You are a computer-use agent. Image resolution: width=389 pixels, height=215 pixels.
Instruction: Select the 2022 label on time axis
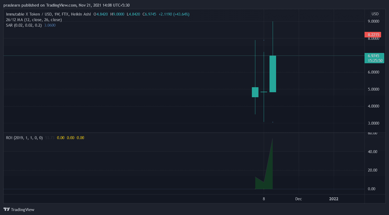point(334,199)
